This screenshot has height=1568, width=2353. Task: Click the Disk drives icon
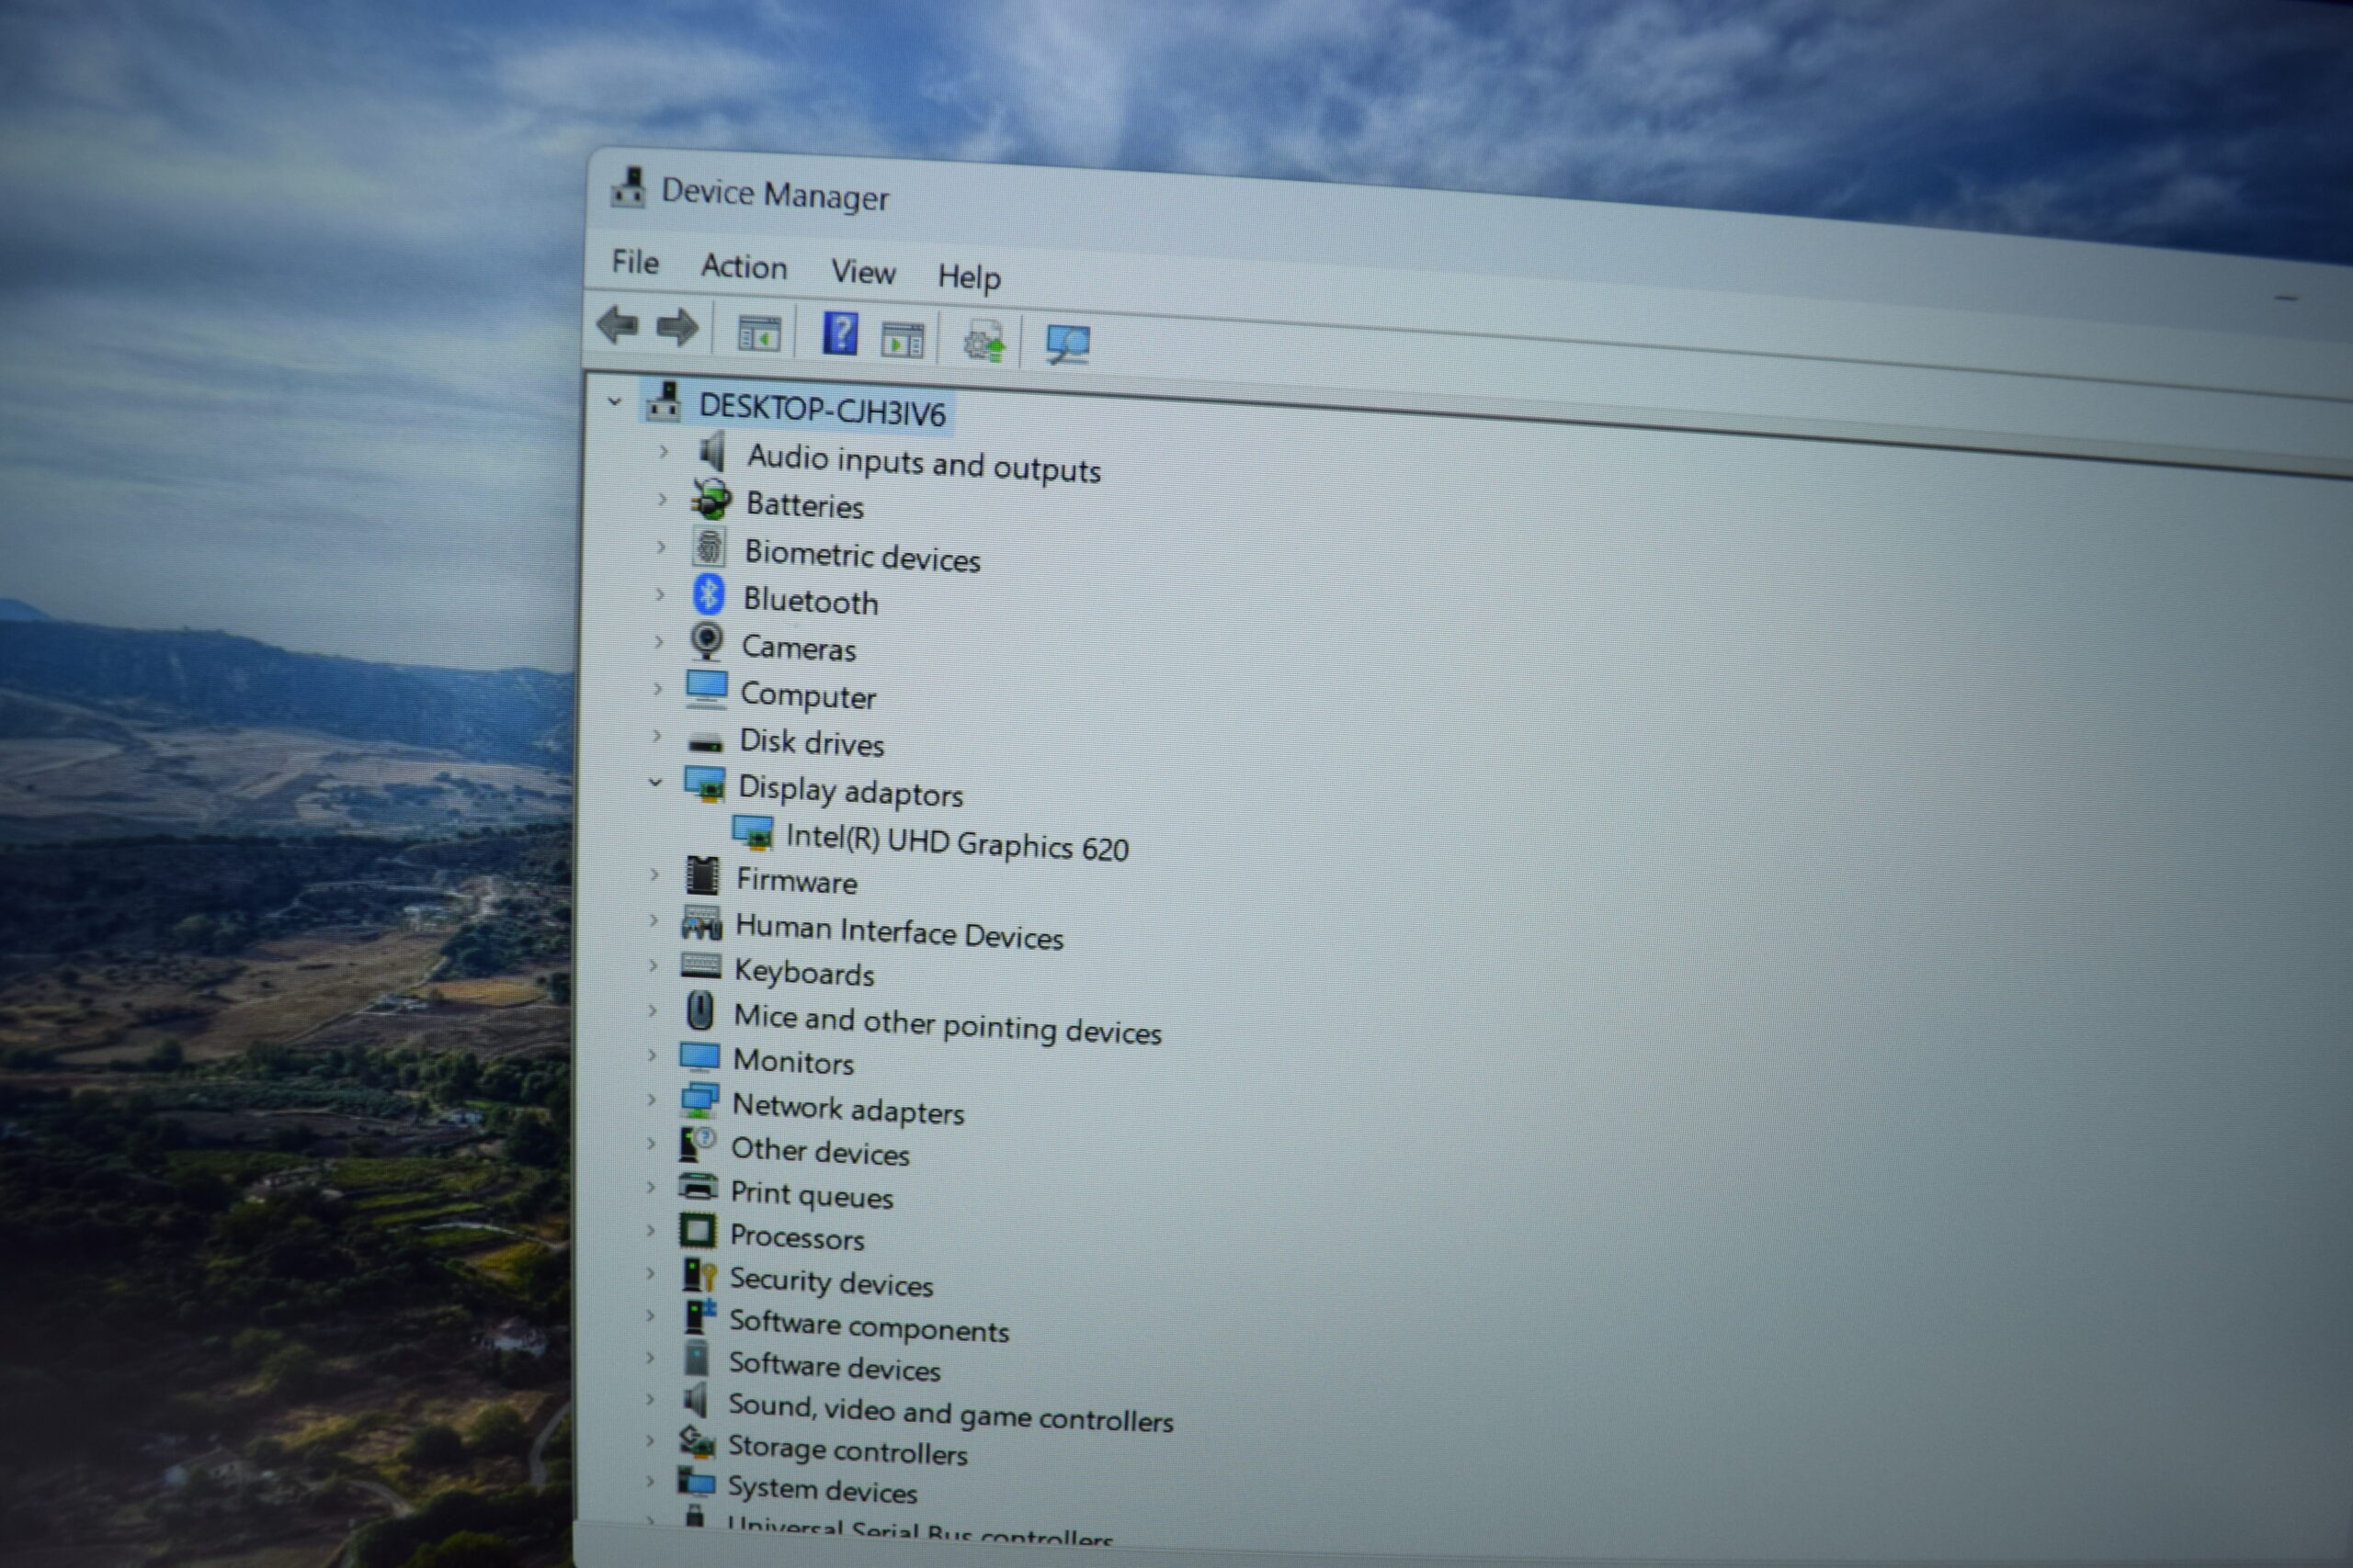(x=705, y=743)
